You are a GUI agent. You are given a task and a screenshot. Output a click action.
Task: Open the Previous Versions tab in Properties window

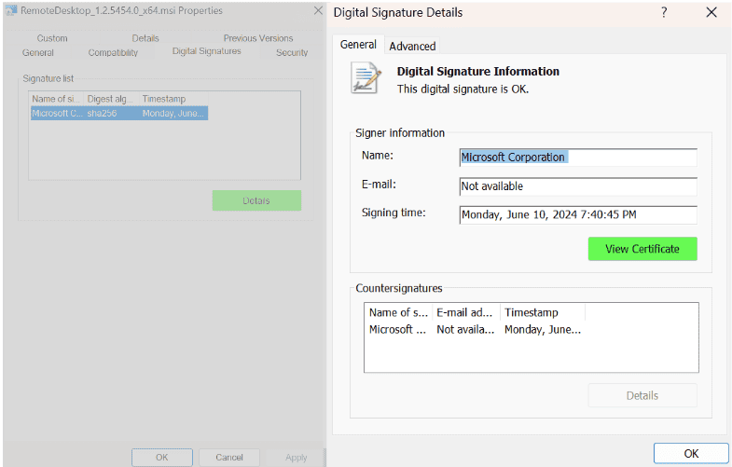pos(258,38)
